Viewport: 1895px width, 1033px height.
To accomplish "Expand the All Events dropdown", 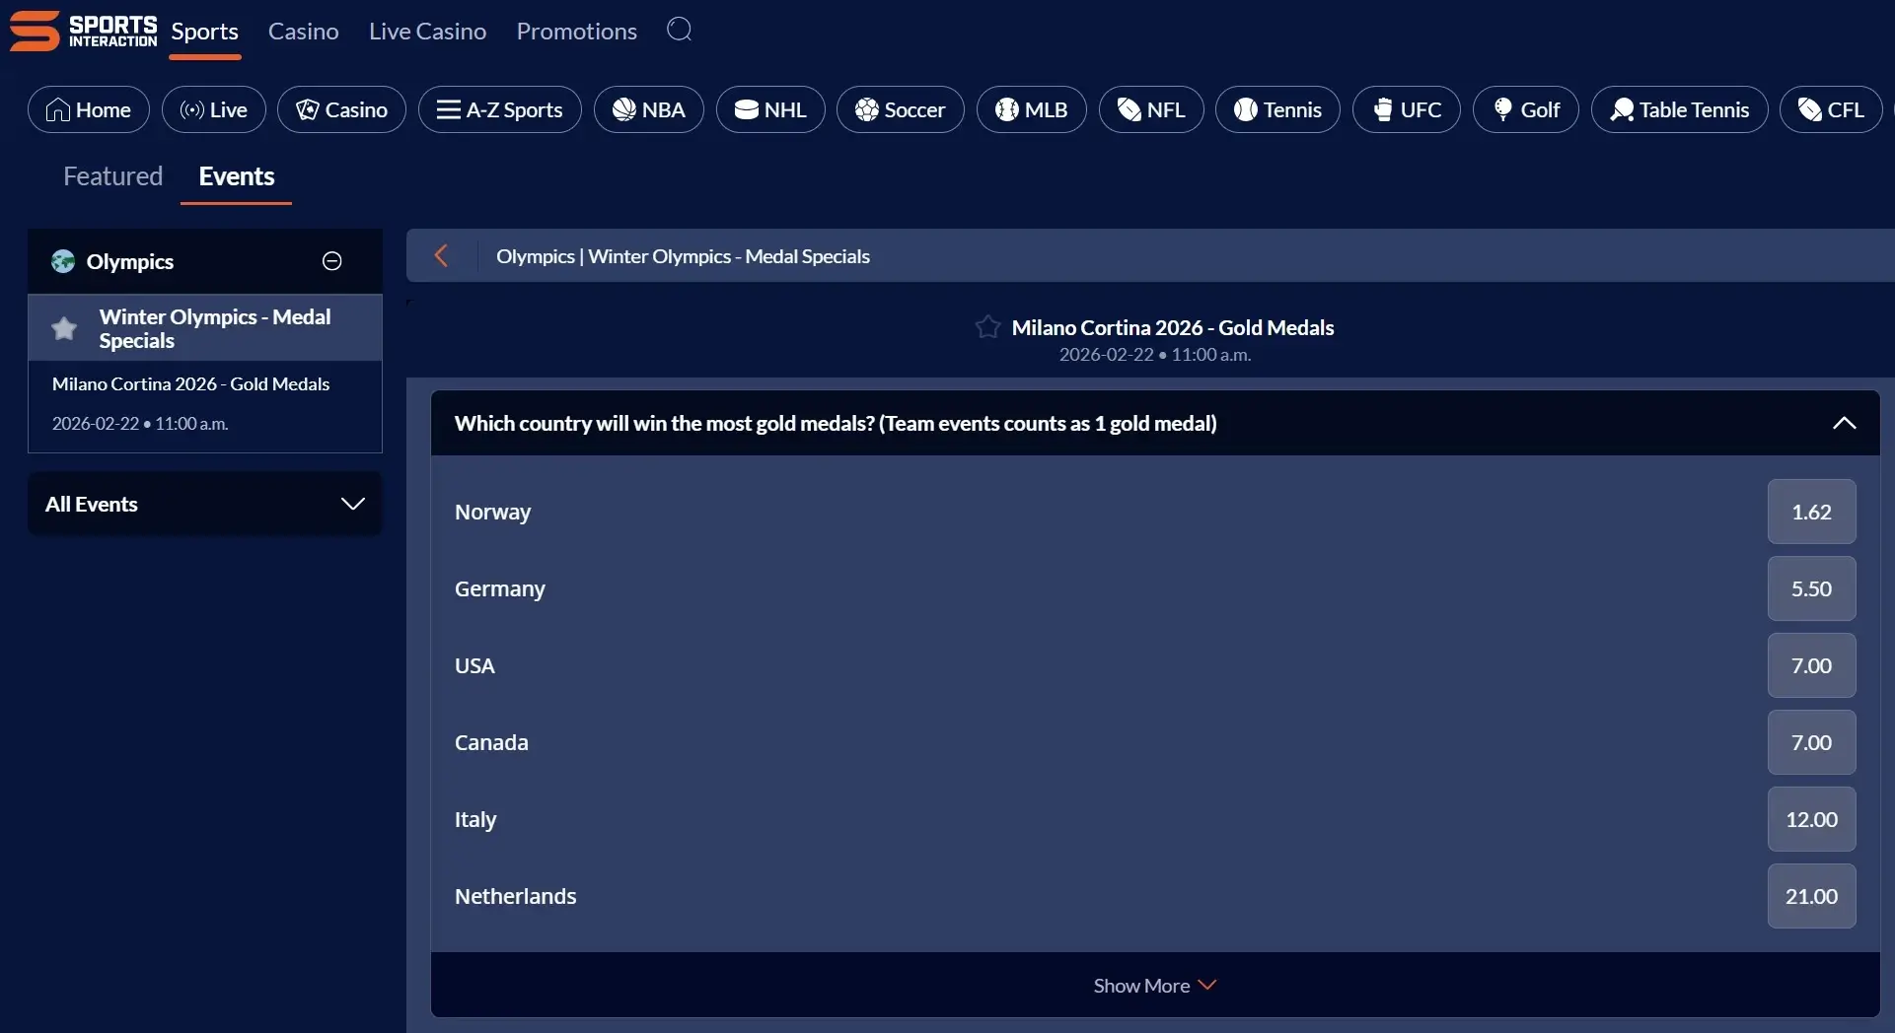I will 353,504.
